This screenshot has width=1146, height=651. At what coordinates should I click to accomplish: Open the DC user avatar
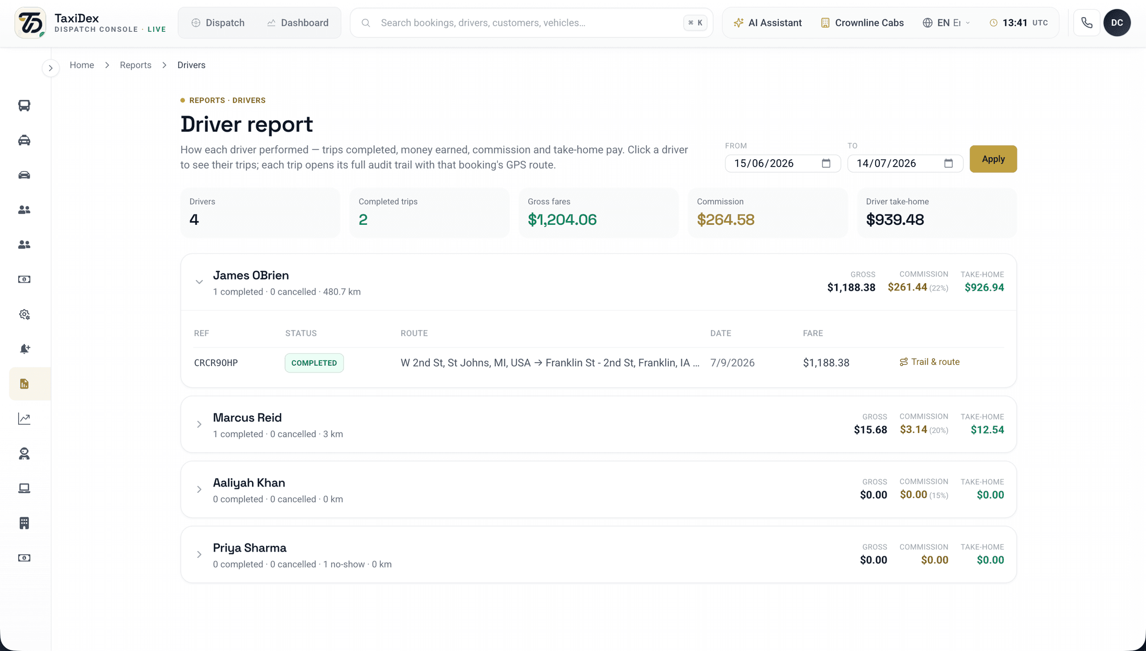pos(1117,23)
